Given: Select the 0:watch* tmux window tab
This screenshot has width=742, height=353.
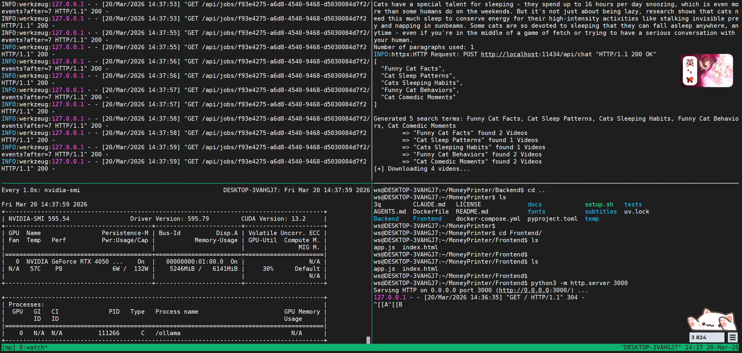Looking at the screenshot, I should coord(33,347).
